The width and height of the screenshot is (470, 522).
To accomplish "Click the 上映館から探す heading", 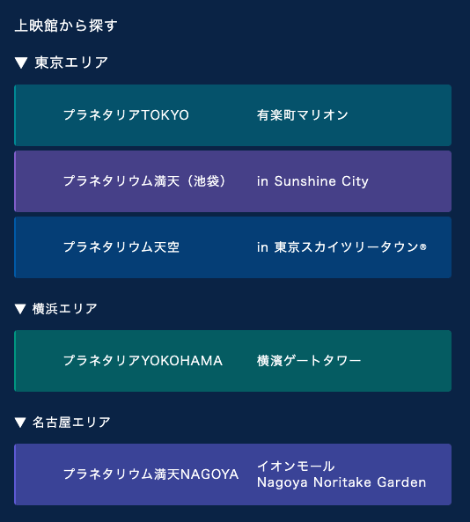I will [x=66, y=26].
